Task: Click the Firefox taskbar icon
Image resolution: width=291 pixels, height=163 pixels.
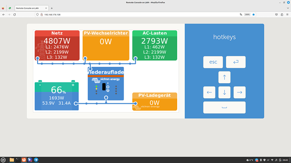Action: click(x=24, y=160)
